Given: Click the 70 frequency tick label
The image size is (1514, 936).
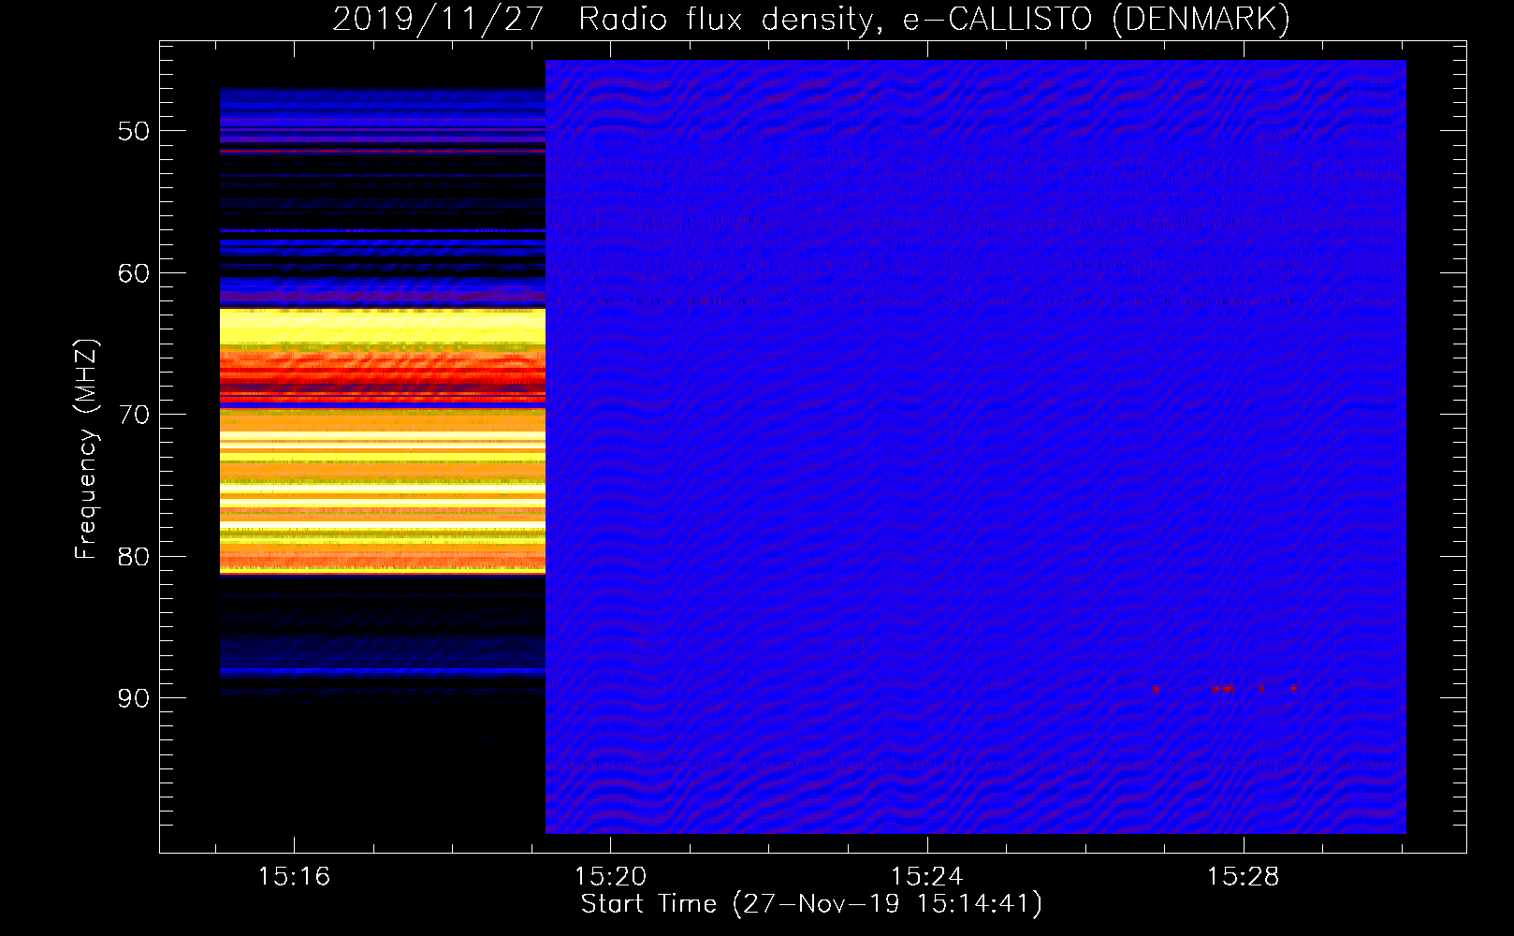Looking at the screenshot, I should pyautogui.click(x=134, y=415).
